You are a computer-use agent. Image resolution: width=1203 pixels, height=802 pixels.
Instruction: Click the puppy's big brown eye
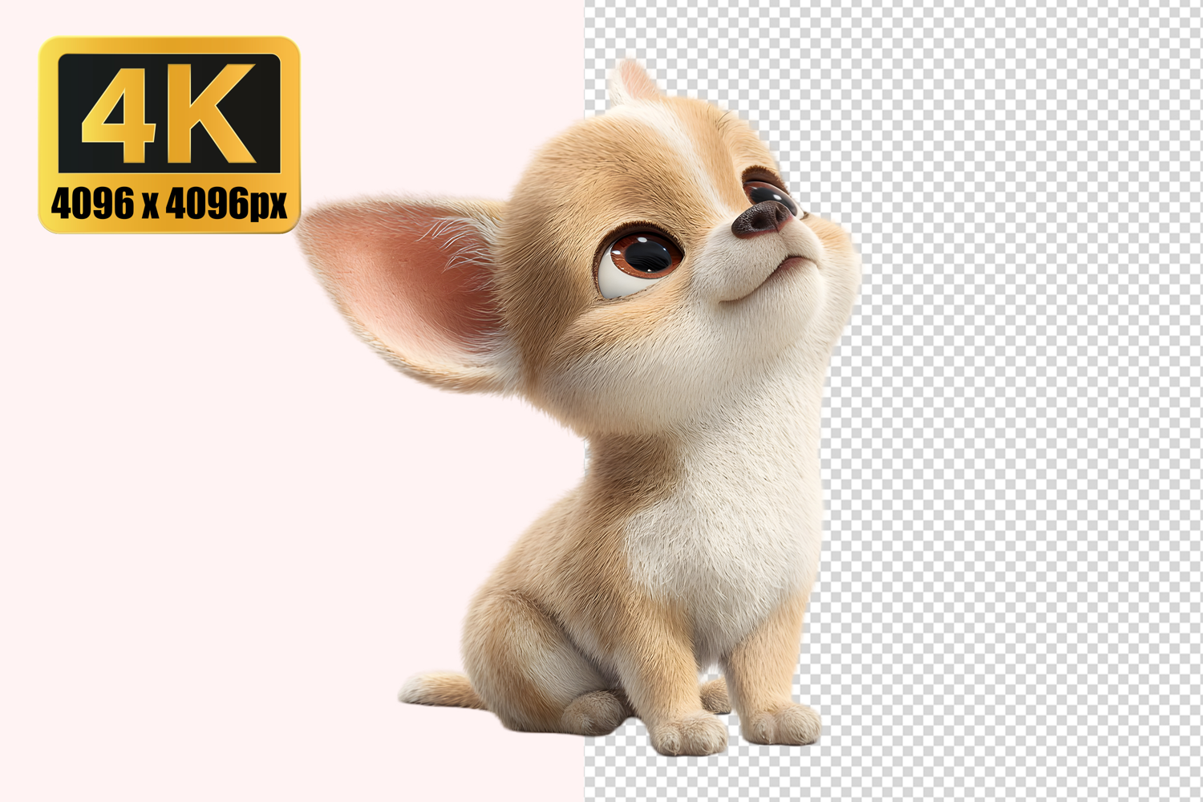[x=641, y=256]
